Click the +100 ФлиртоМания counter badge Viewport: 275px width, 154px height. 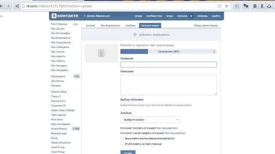point(76,129)
